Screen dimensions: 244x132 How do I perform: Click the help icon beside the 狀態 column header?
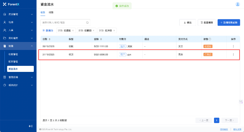click(210, 39)
